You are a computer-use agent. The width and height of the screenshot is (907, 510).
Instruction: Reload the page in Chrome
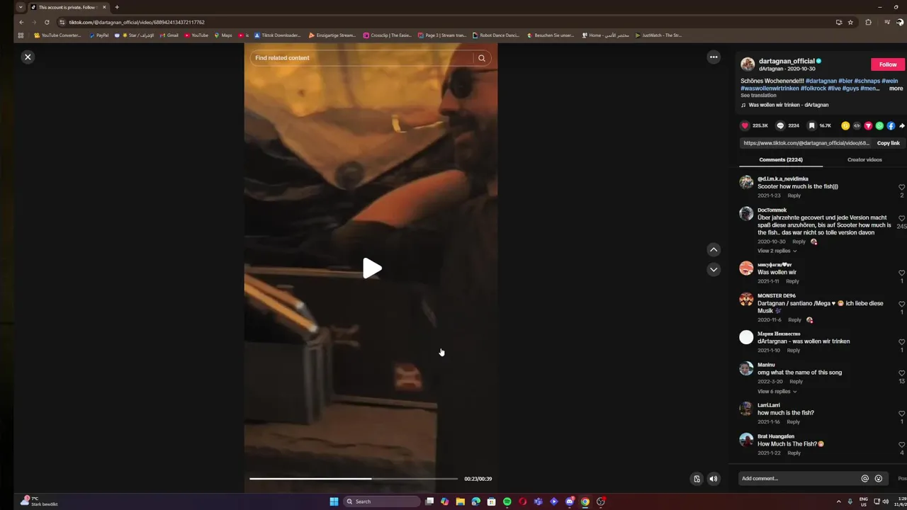(x=47, y=22)
